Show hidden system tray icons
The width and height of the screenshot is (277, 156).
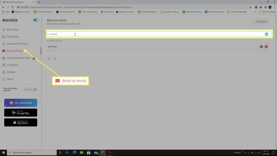(245, 153)
